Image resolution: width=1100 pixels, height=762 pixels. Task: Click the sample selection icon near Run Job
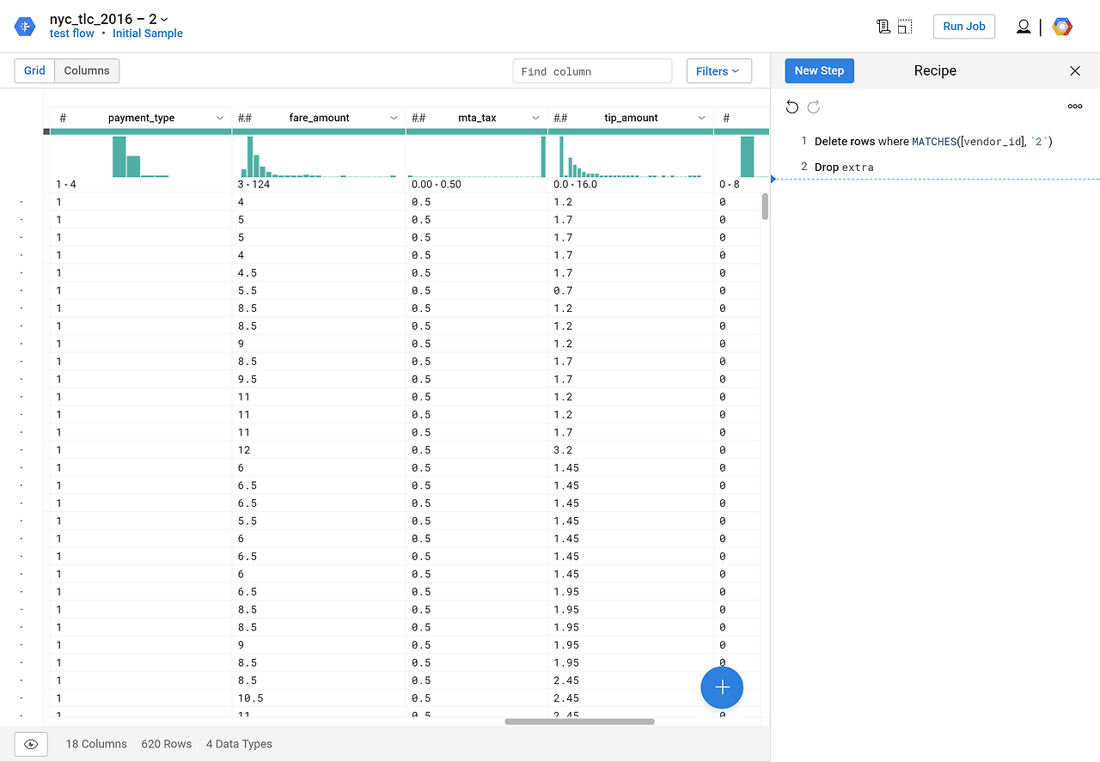point(905,26)
